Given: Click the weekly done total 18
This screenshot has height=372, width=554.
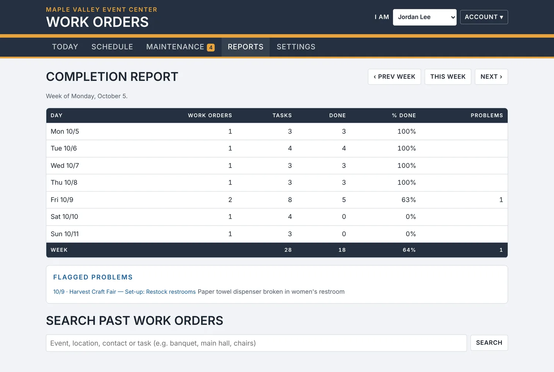Looking at the screenshot, I should [342, 250].
